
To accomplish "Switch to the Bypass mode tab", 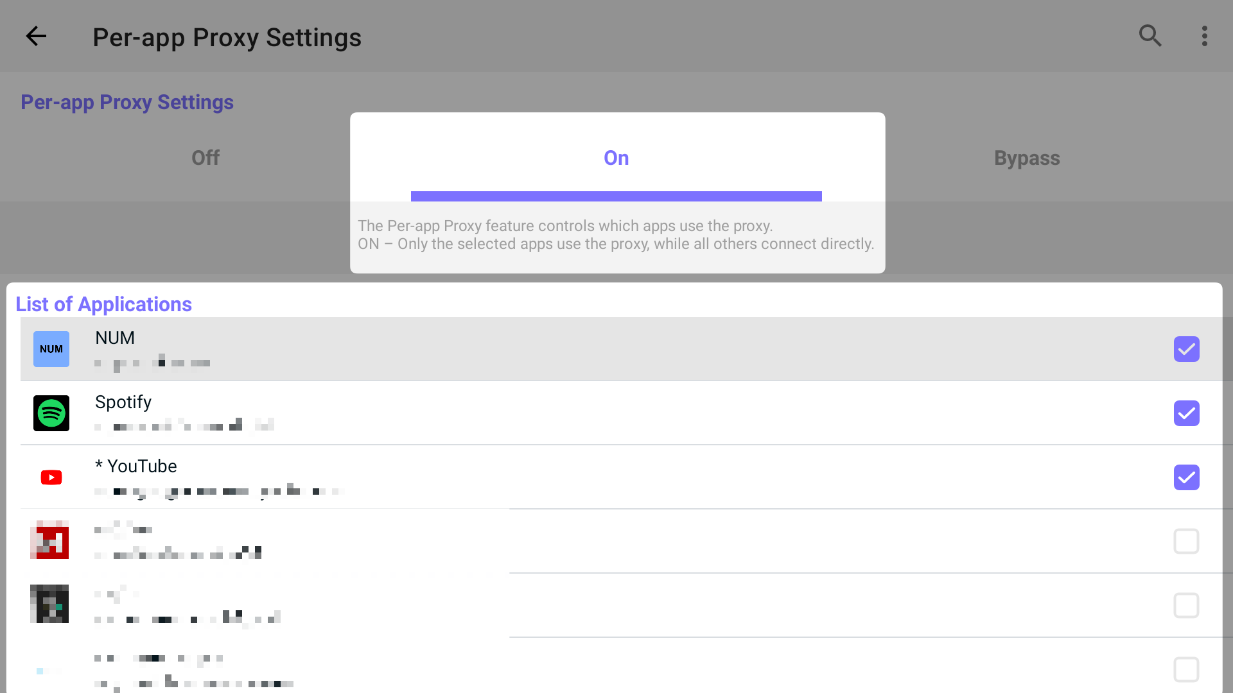I will (x=1027, y=158).
